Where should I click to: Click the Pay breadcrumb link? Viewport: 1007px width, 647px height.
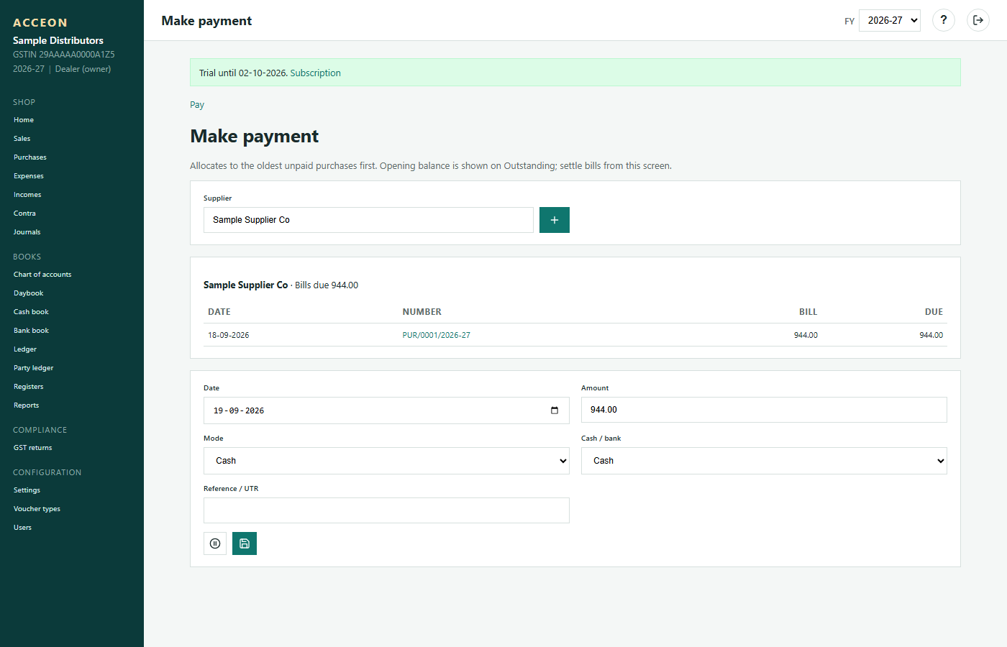point(197,105)
